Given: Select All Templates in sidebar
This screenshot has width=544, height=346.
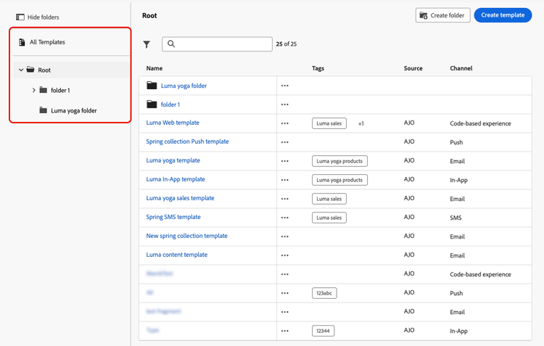Looking at the screenshot, I should [47, 42].
